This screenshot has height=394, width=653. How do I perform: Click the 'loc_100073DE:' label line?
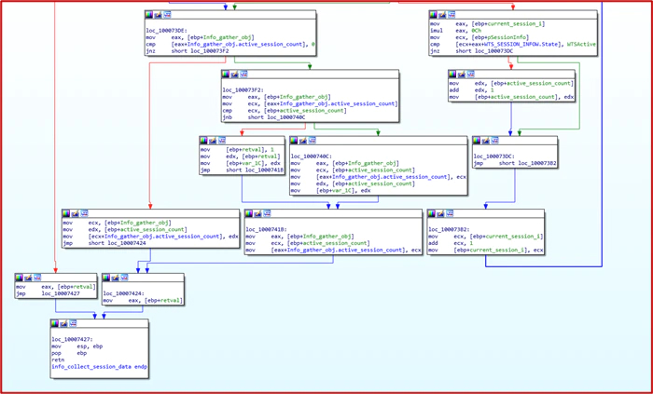click(167, 31)
